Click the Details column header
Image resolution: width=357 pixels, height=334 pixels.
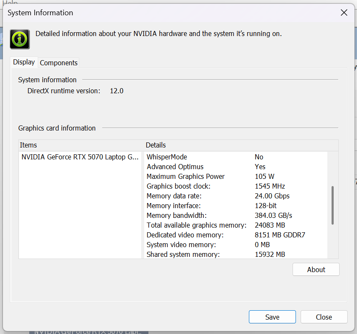pos(241,145)
